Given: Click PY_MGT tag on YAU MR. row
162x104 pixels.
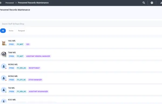Looking at the screenshot, I should coord(20,44).
